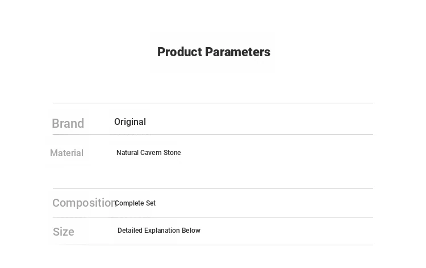Click the word Parameters in the heading

[x=238, y=52]
